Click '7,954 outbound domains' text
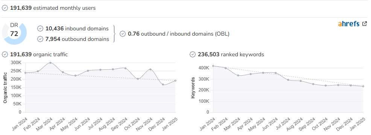371x135 pixels. click(77, 39)
